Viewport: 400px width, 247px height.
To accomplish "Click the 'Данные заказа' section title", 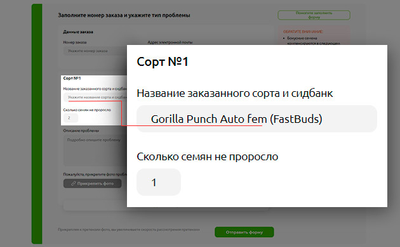I will 78,32.
